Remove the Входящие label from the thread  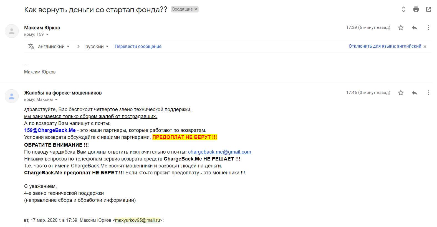(196, 9)
